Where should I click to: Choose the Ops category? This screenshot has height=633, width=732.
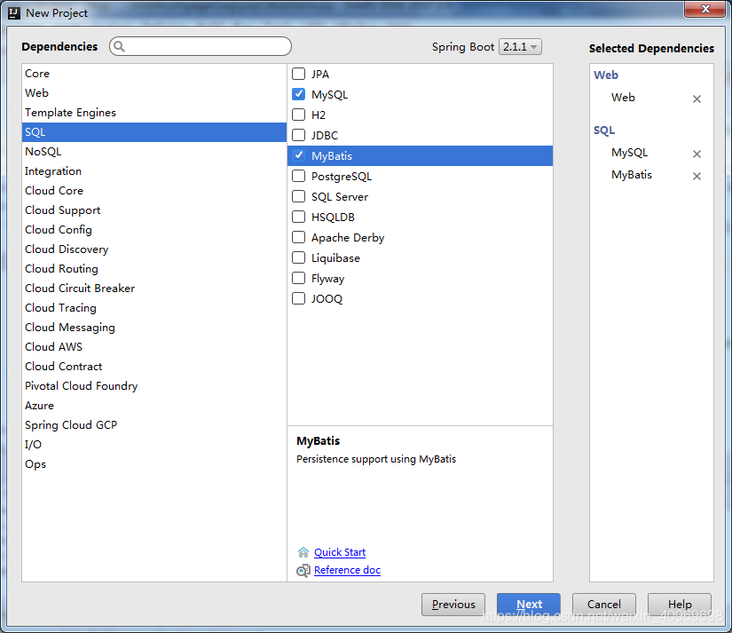coord(154,464)
